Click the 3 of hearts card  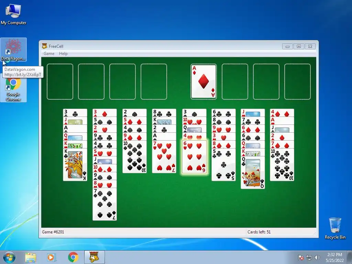(223, 136)
